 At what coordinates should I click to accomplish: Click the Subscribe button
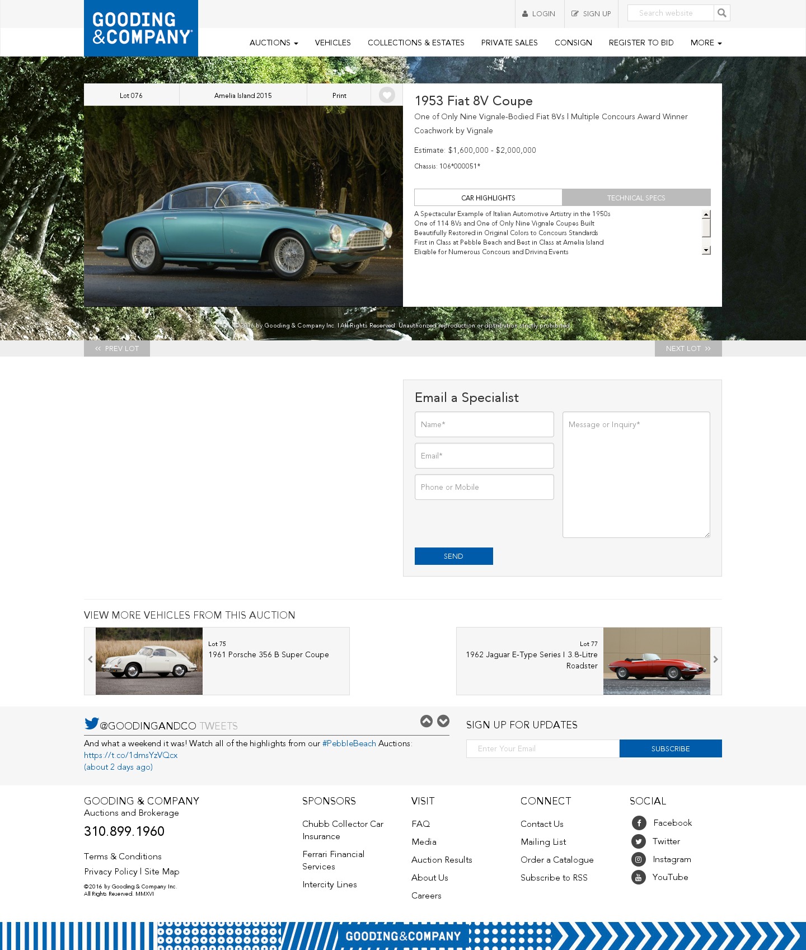coord(671,748)
